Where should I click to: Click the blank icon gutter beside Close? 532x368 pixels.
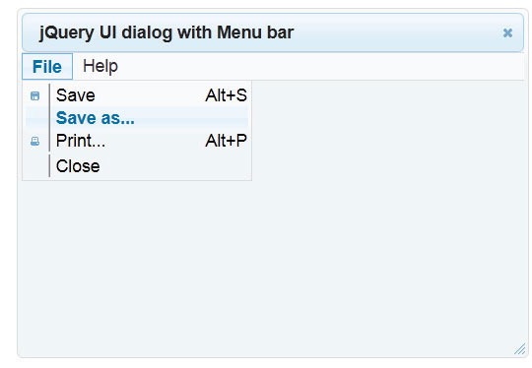click(x=36, y=166)
